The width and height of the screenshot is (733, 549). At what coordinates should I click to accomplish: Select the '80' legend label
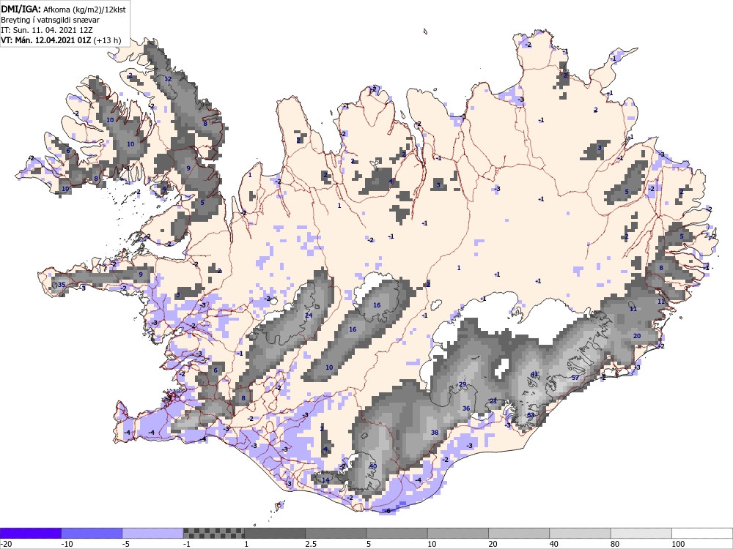coord(615,544)
